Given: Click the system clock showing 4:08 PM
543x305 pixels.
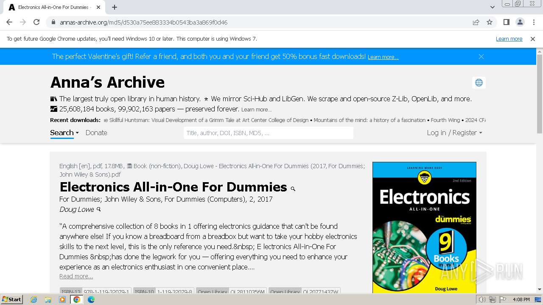Looking at the screenshot, I should (521, 299).
